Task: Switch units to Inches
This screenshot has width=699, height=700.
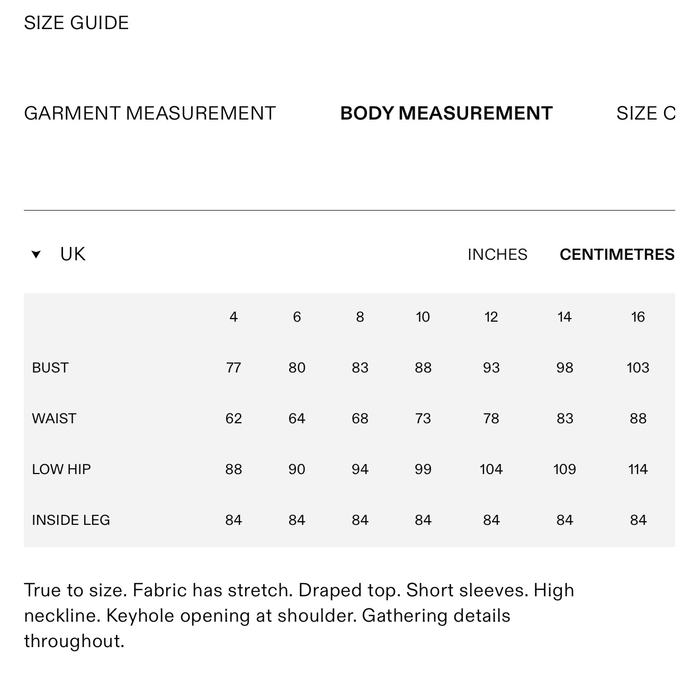Action: (497, 254)
